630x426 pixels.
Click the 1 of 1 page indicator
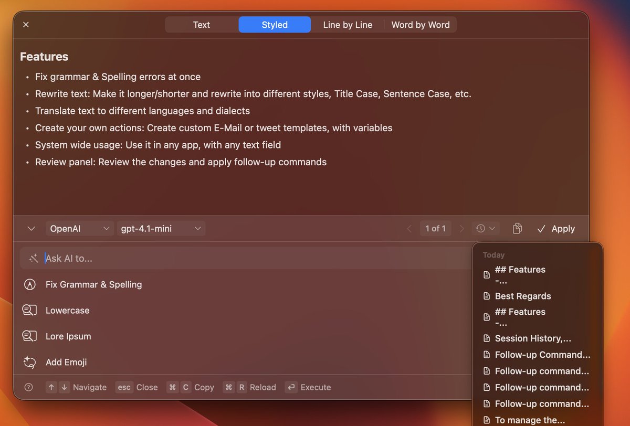[435, 229]
